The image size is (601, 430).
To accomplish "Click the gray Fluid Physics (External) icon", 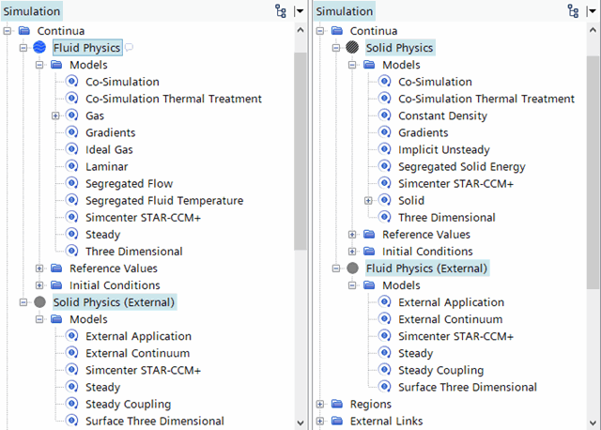I will pos(352,269).
